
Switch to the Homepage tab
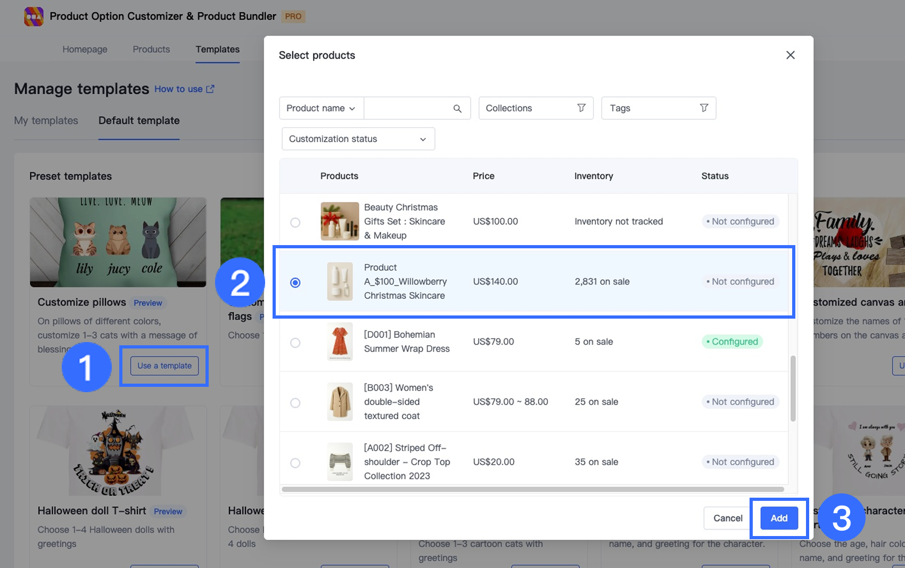pos(85,50)
